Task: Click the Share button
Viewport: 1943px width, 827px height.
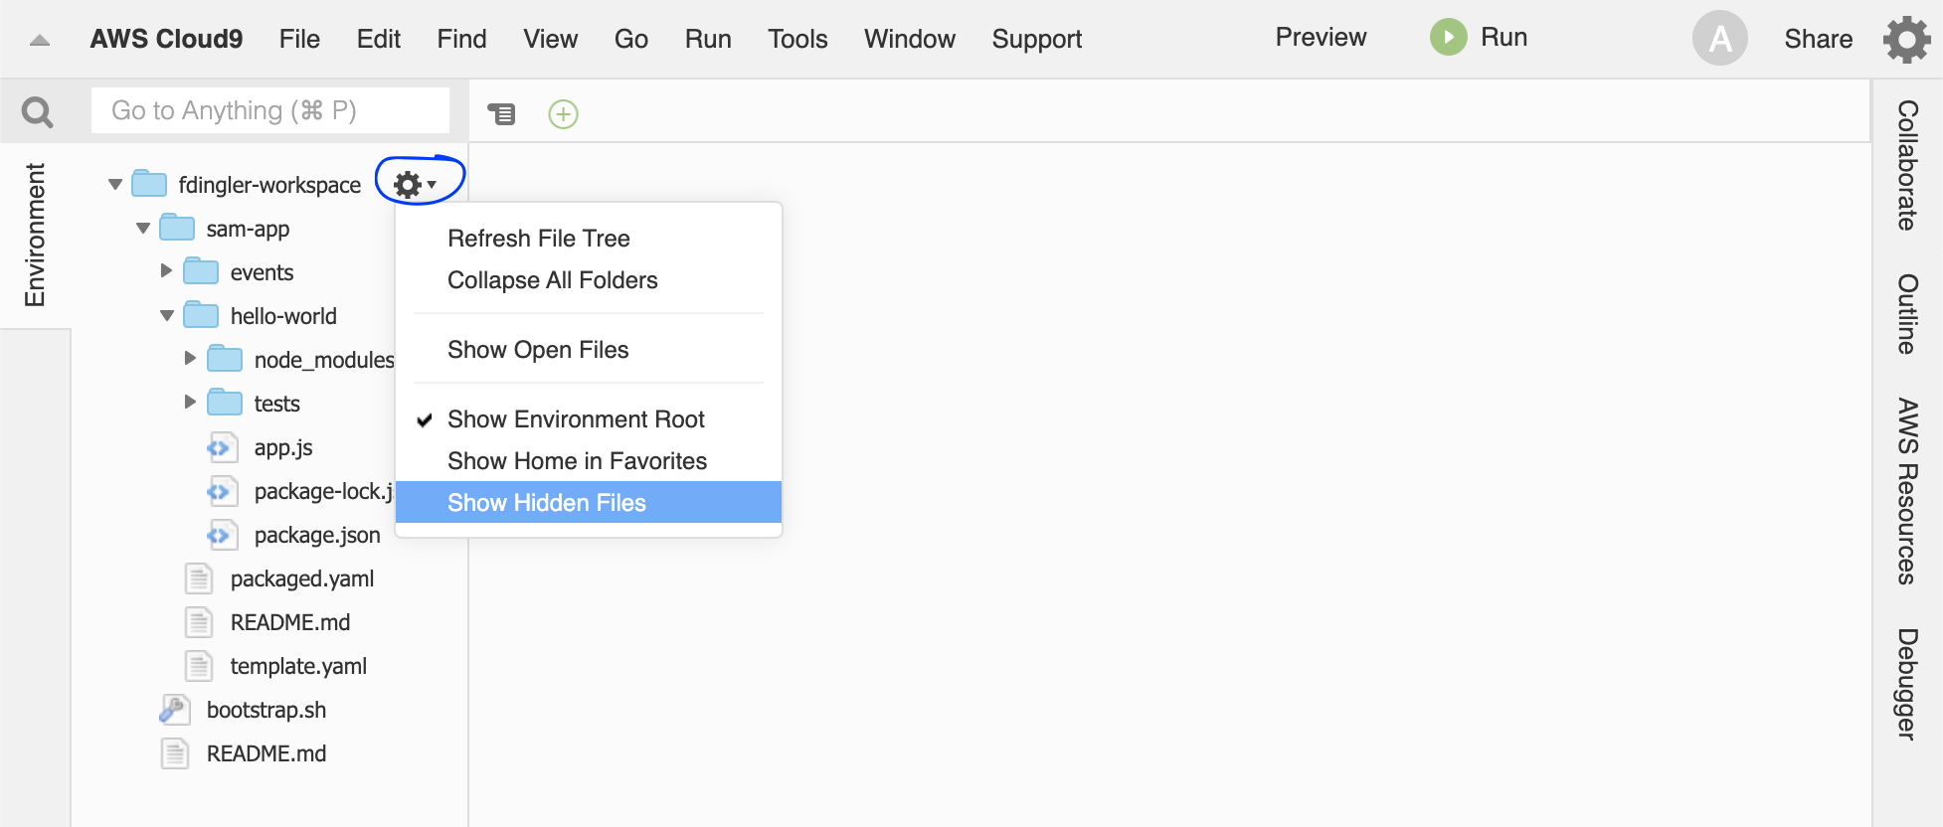Action: pos(1818,39)
